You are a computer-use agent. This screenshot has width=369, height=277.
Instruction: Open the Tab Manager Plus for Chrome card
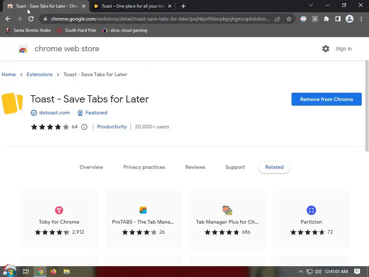(x=227, y=220)
